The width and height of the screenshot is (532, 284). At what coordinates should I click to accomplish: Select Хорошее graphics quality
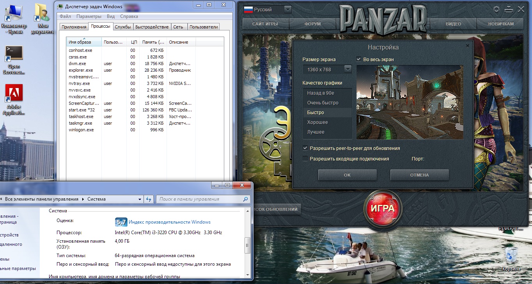point(327,122)
